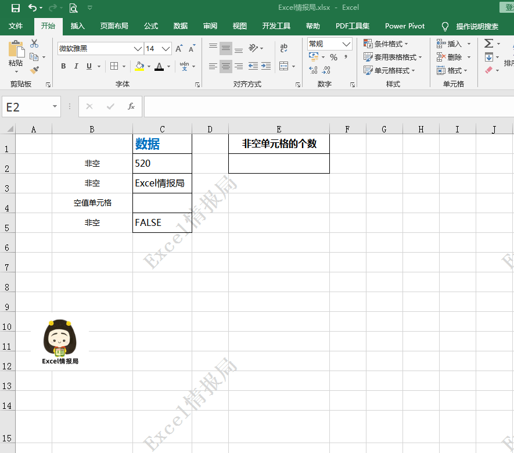This screenshot has width=514, height=453.
Task: Toggle align right
Action: tap(239, 66)
